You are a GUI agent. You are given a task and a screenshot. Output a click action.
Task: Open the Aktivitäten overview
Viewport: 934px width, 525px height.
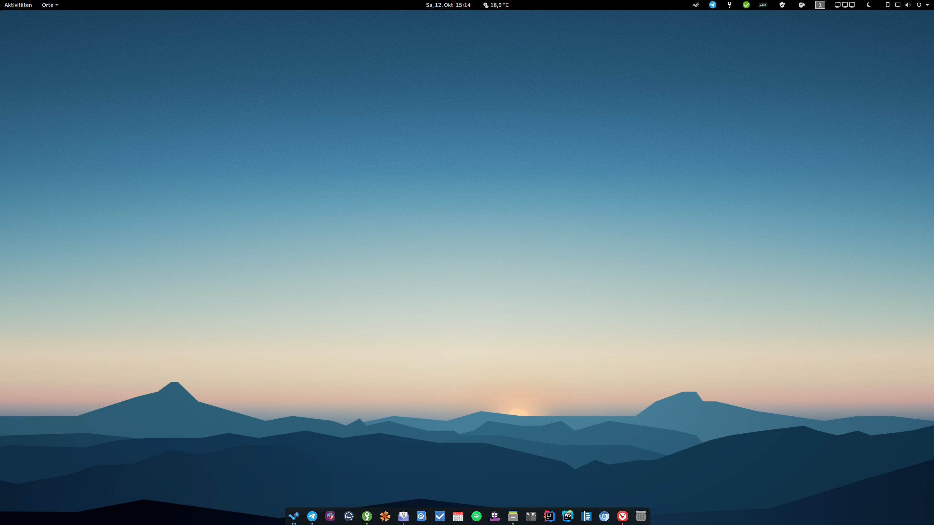(18, 5)
